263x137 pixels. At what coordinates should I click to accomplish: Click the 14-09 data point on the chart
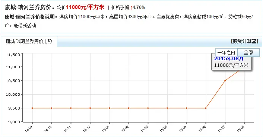[x=32, y=108]
